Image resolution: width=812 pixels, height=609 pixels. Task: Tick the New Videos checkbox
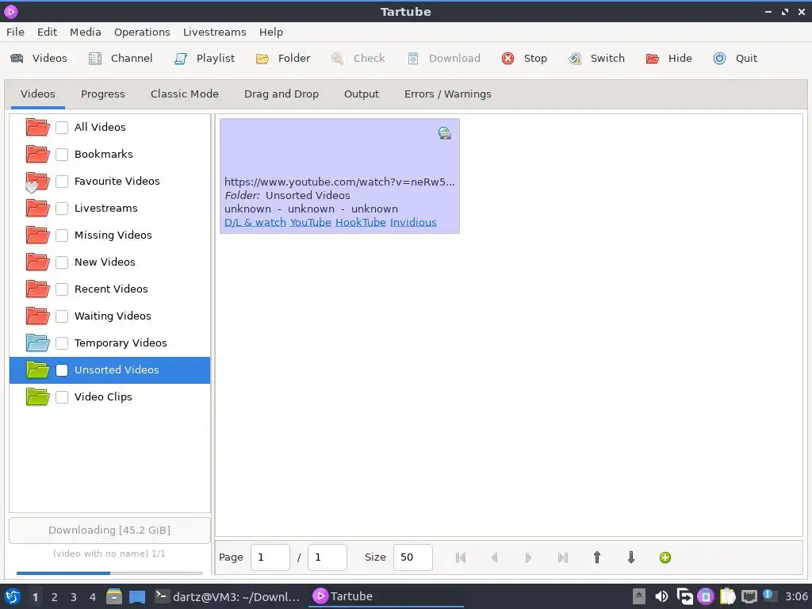point(62,262)
